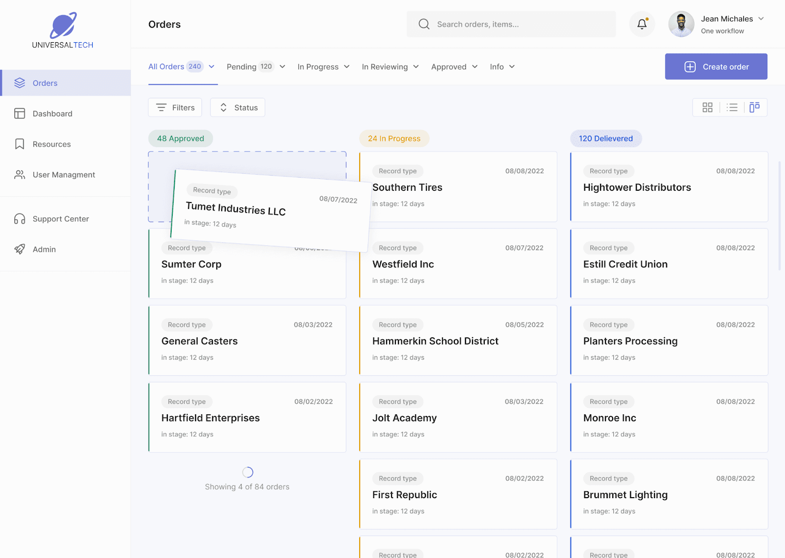The width and height of the screenshot is (785, 558).
Task: Click the search orders input field
Action: click(x=511, y=24)
